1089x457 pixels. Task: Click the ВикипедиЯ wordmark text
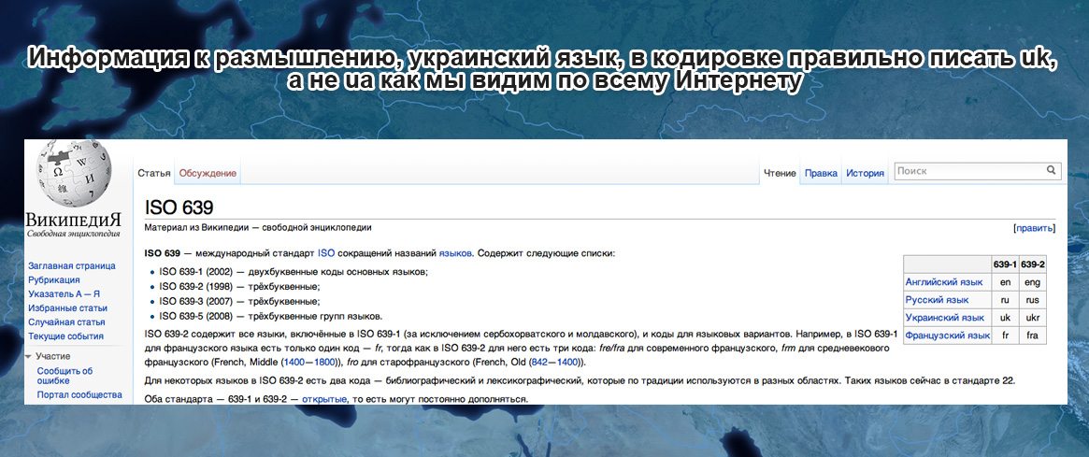[x=73, y=220]
